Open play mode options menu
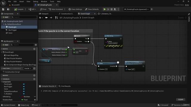 click(x=118, y=9)
